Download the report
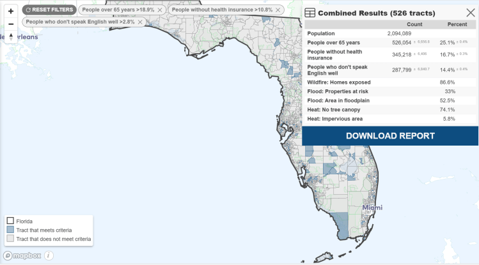This screenshot has height=265, width=479. pos(390,136)
